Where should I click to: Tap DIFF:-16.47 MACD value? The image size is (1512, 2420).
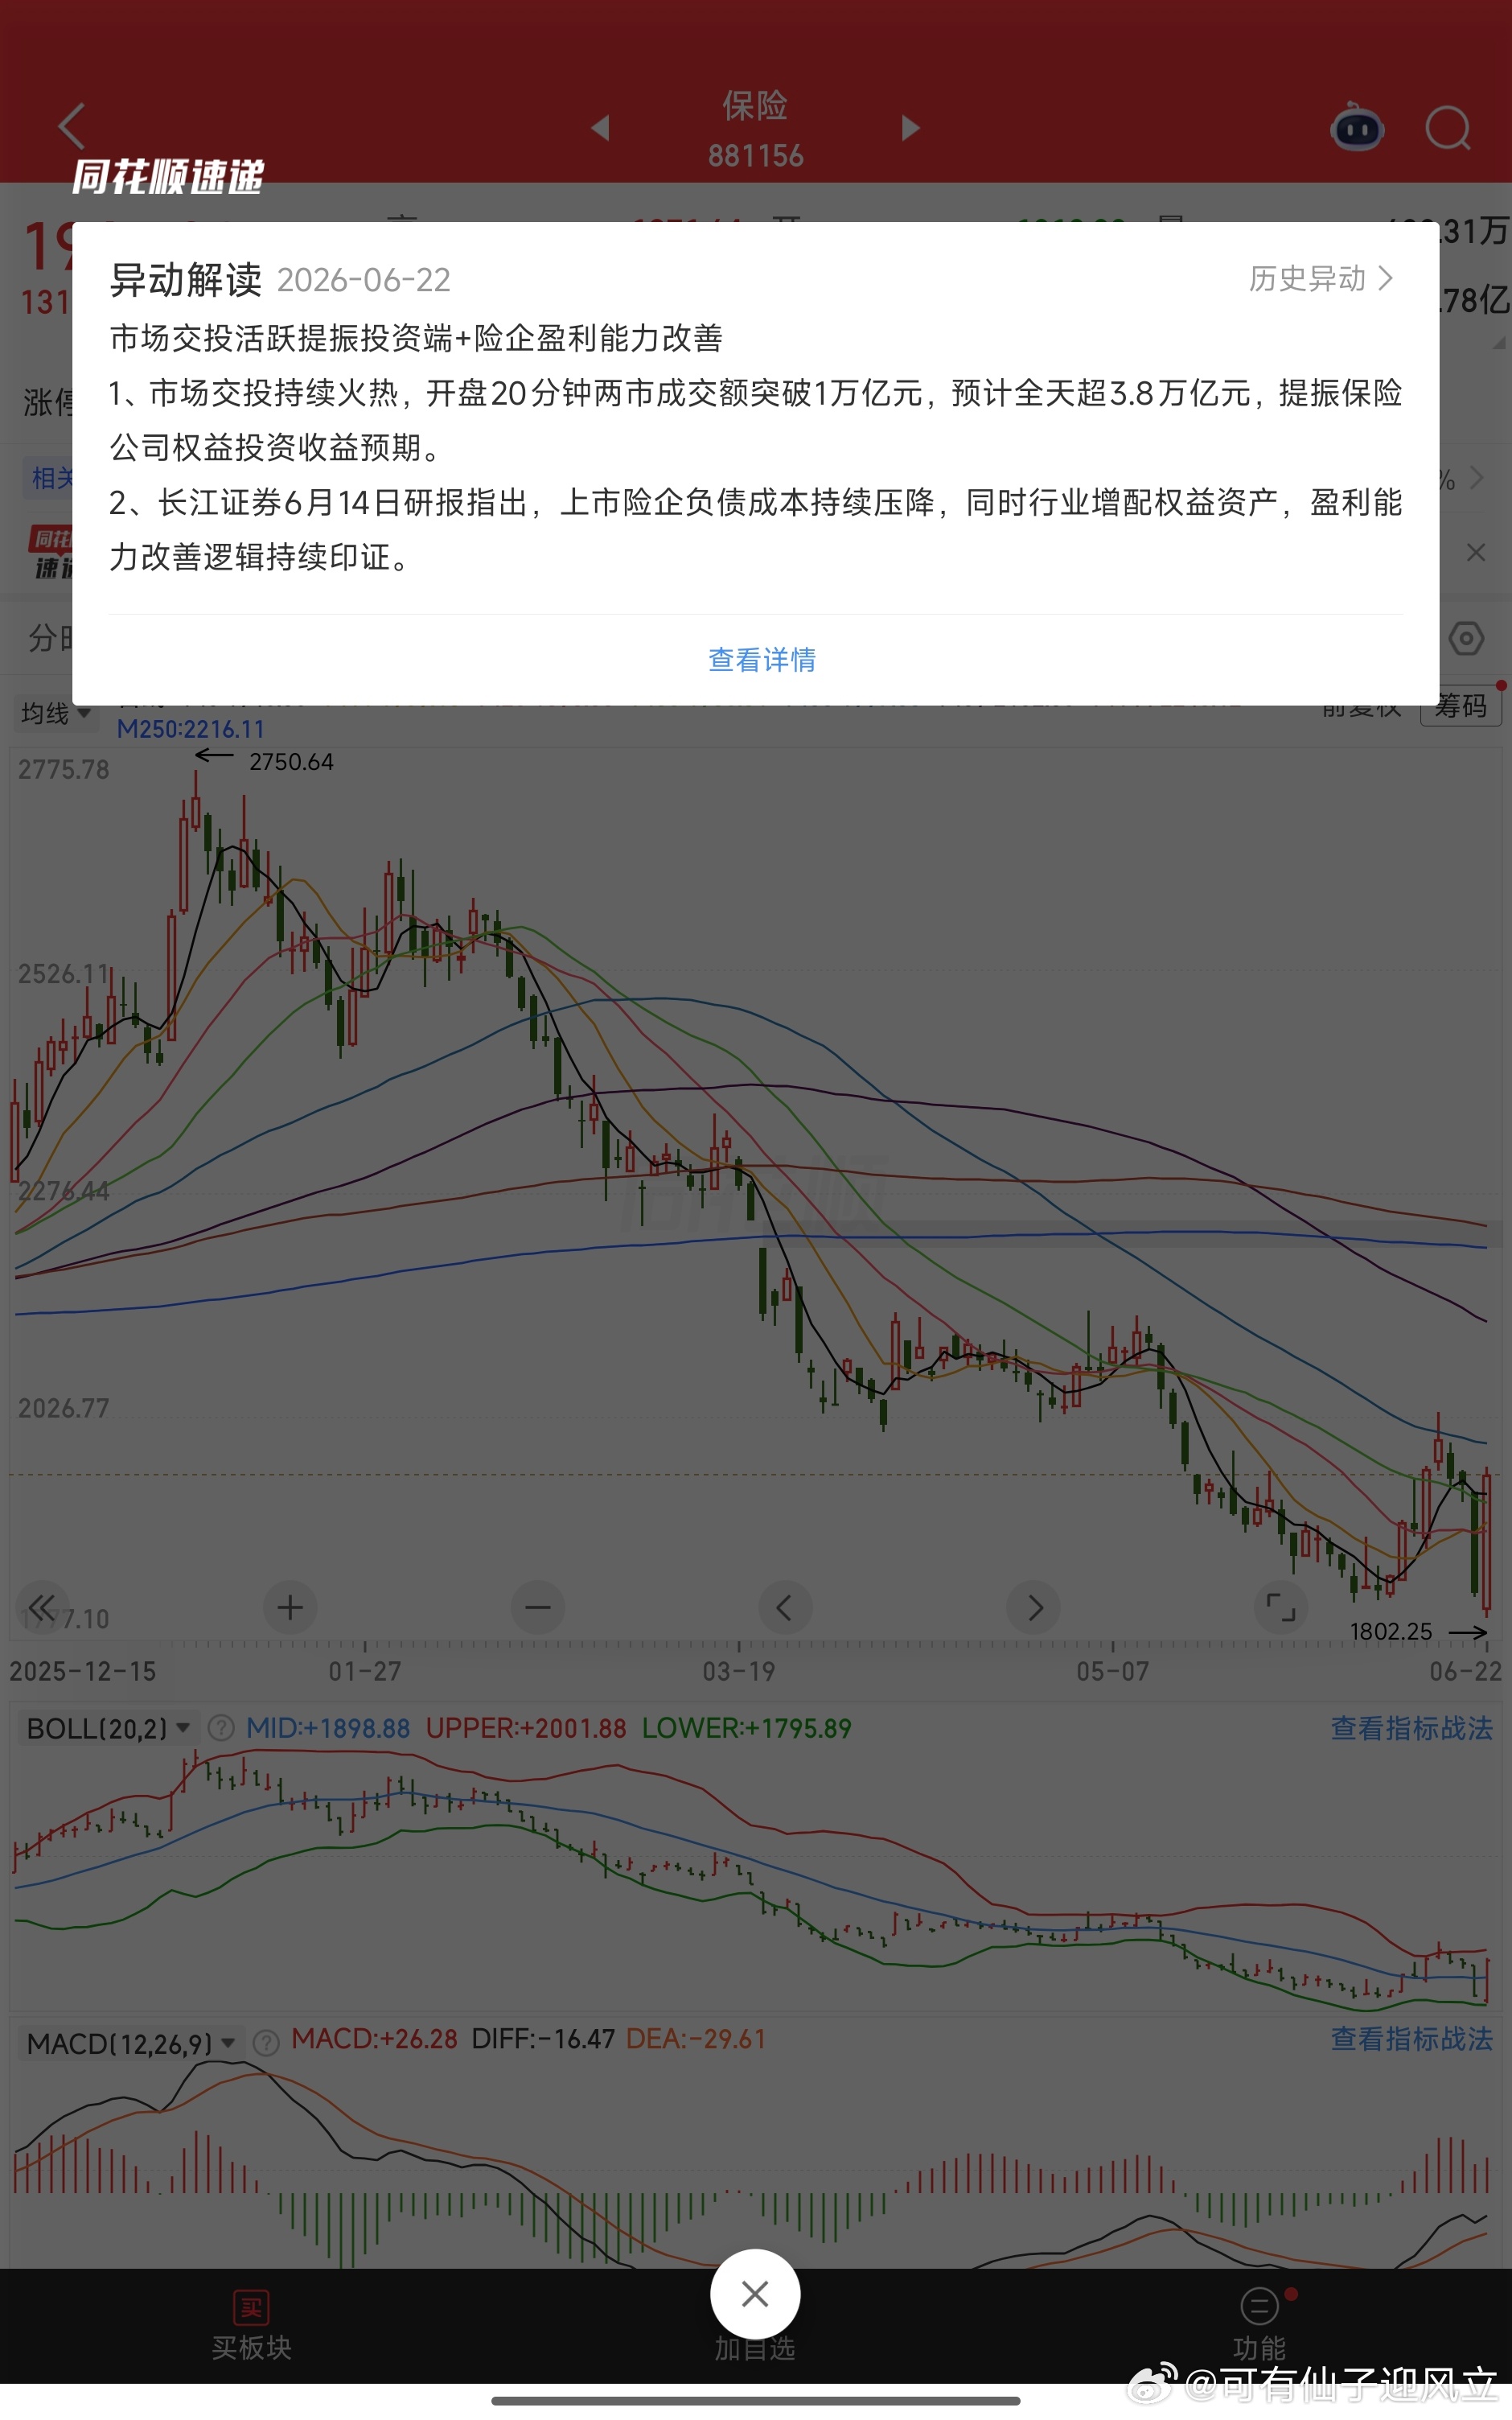coord(543,2039)
